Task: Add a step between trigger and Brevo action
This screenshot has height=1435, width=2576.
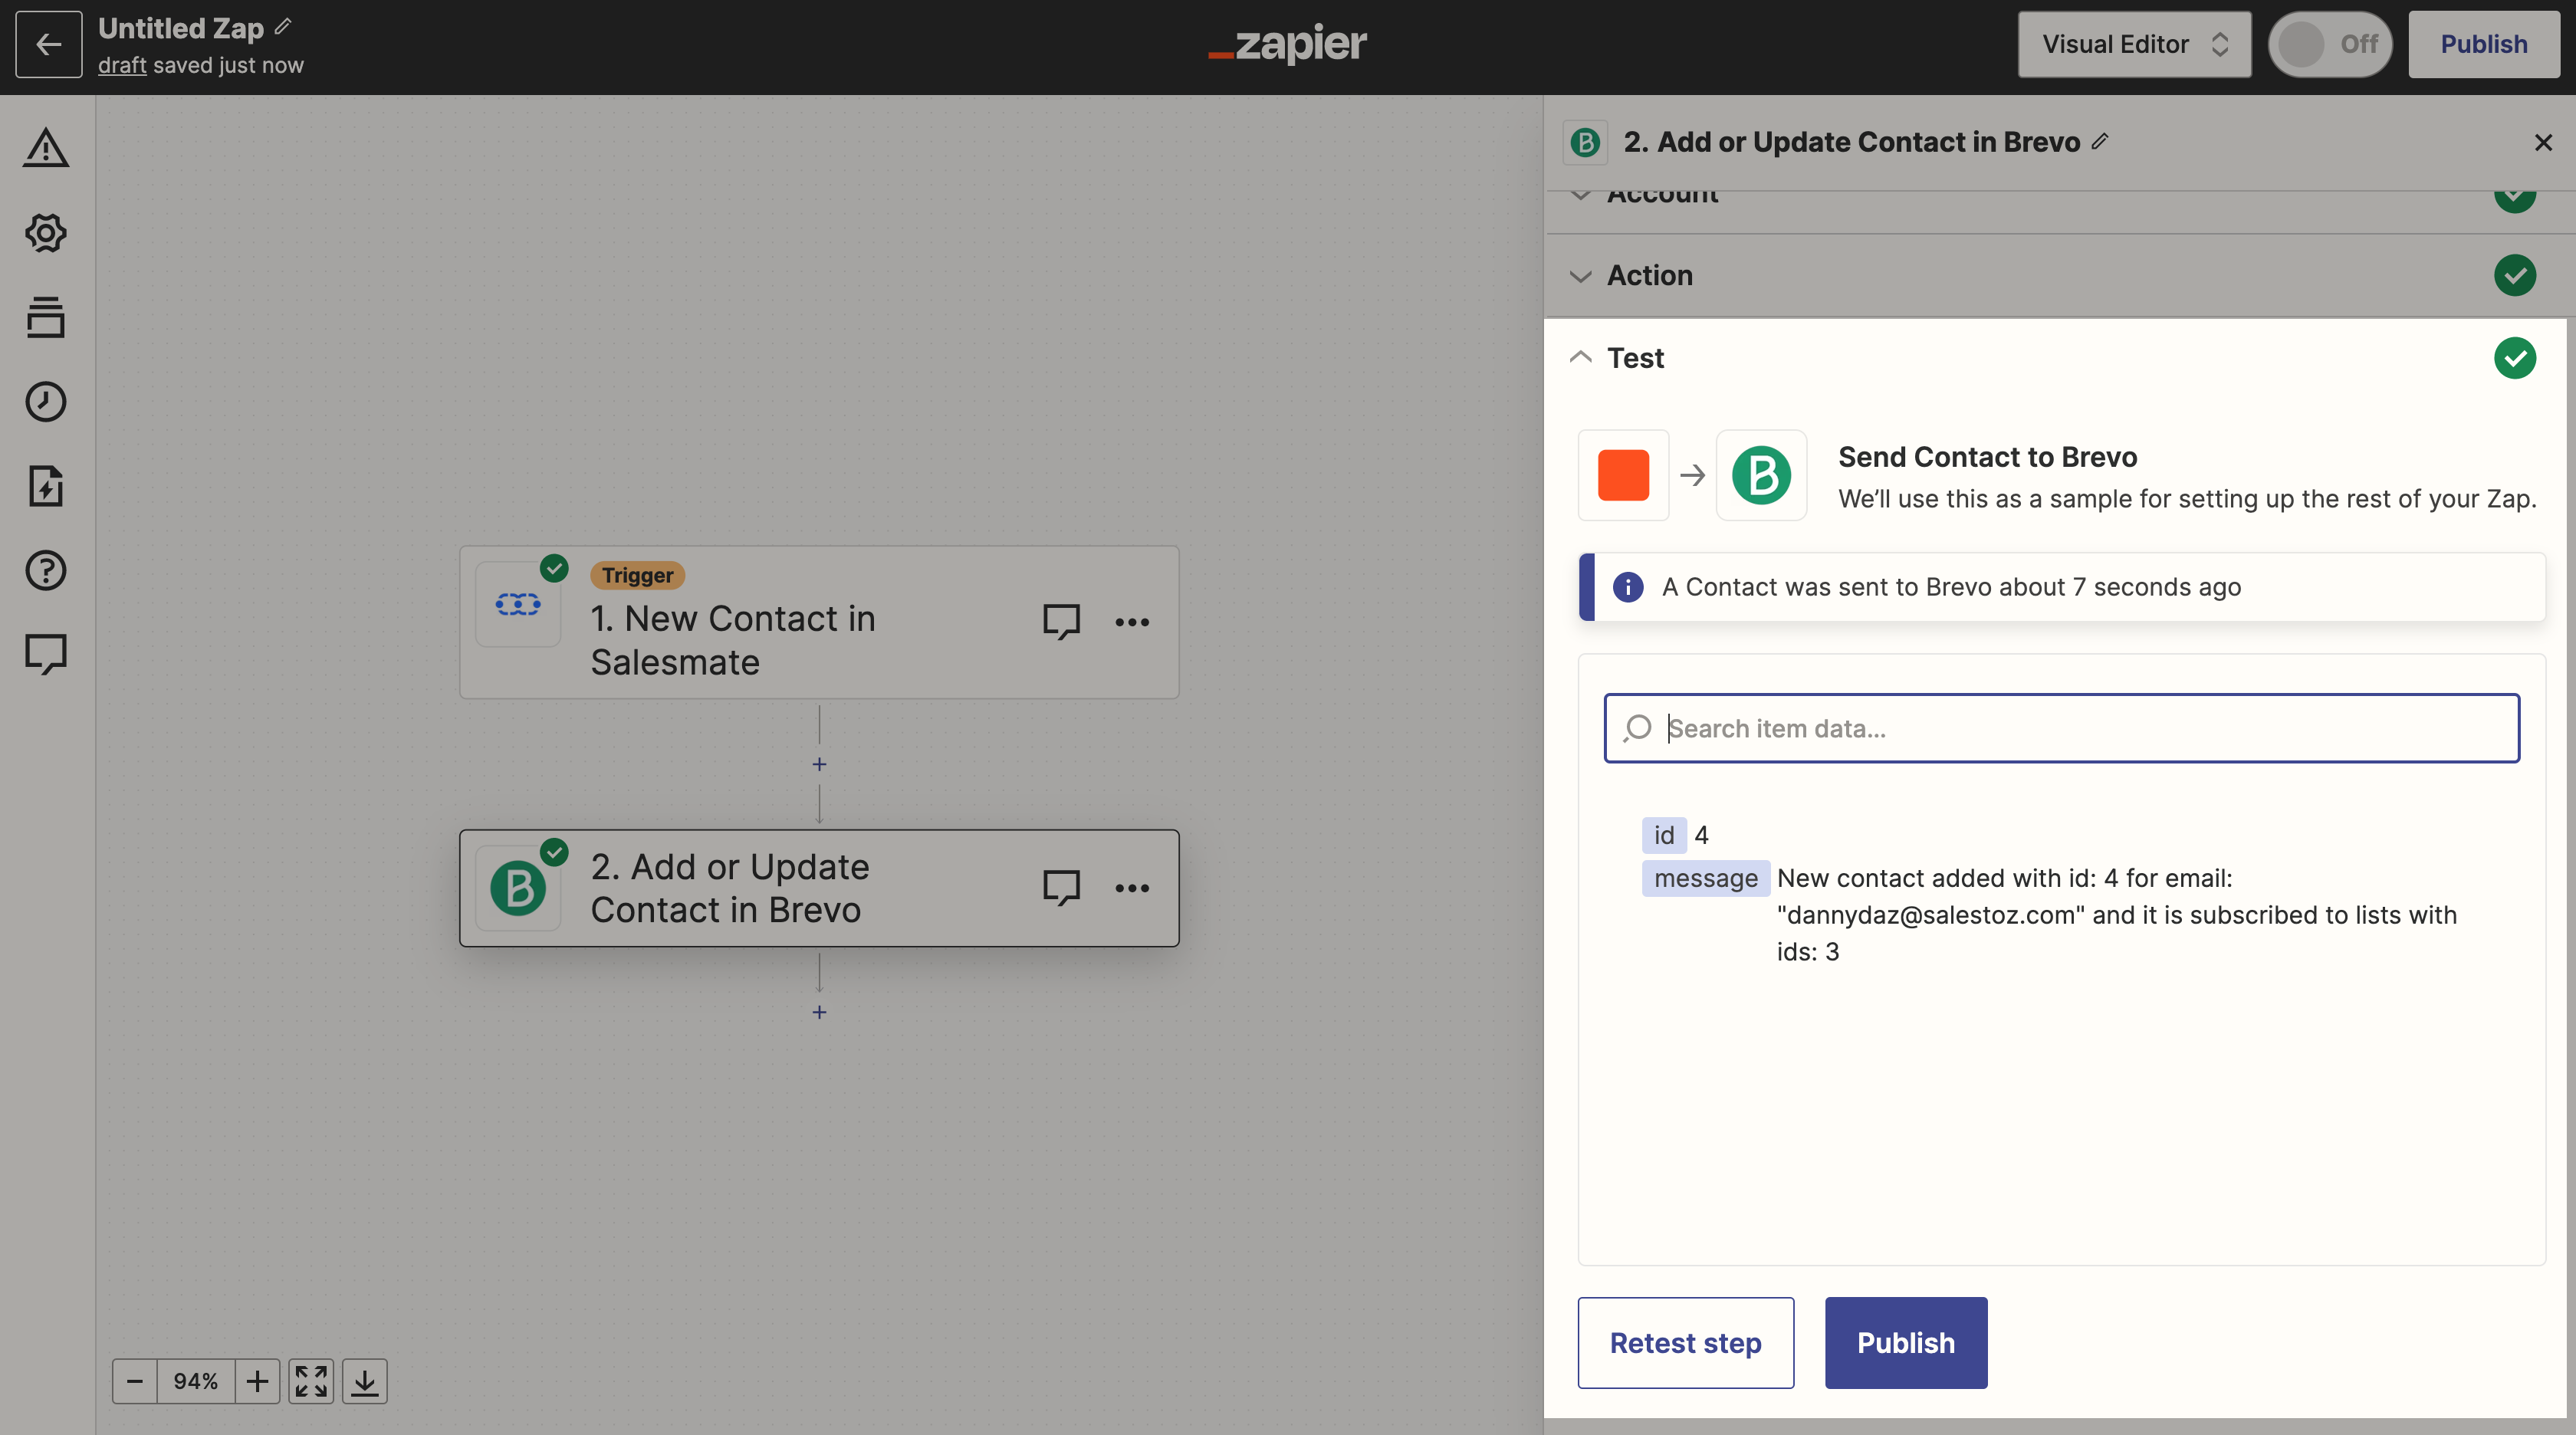Action: 819,764
